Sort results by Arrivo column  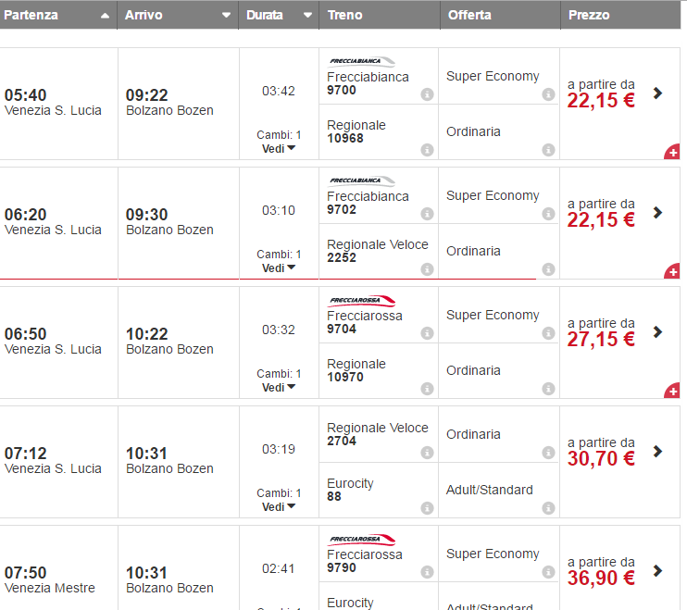(x=177, y=15)
